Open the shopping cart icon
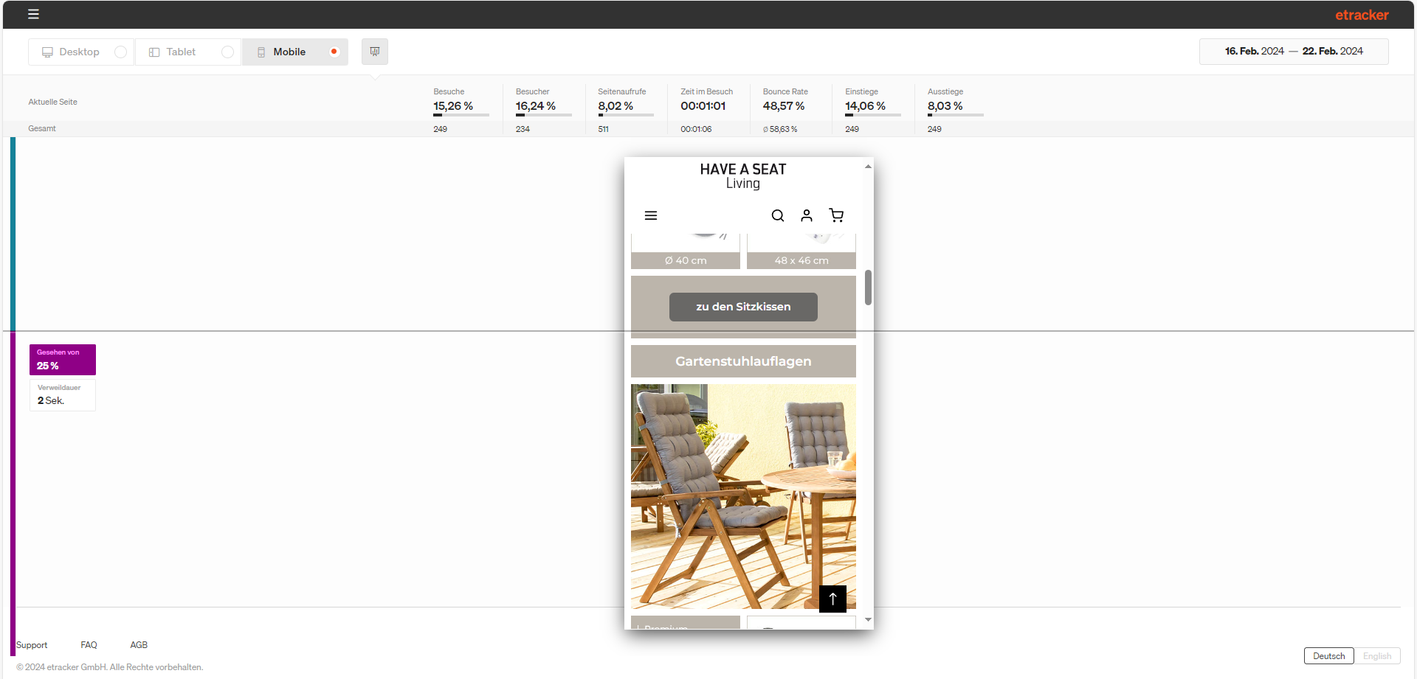 (836, 215)
